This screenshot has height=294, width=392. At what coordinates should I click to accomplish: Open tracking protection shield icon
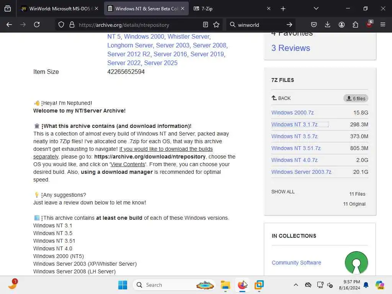[x=61, y=25]
